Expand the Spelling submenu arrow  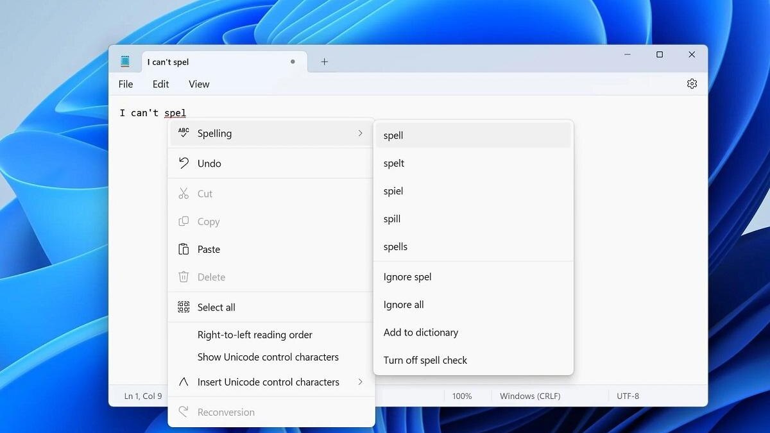pos(360,133)
